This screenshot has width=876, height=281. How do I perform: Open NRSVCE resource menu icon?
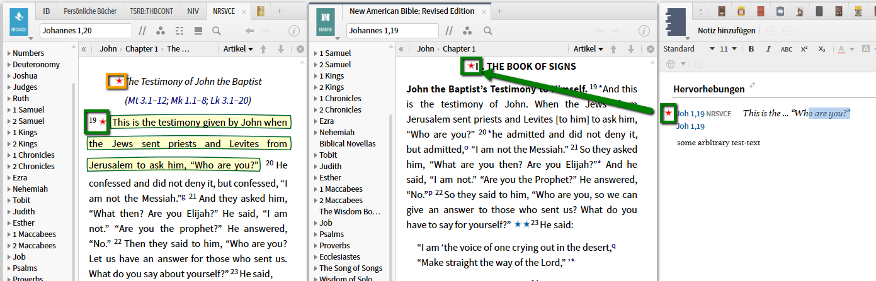coord(20,21)
